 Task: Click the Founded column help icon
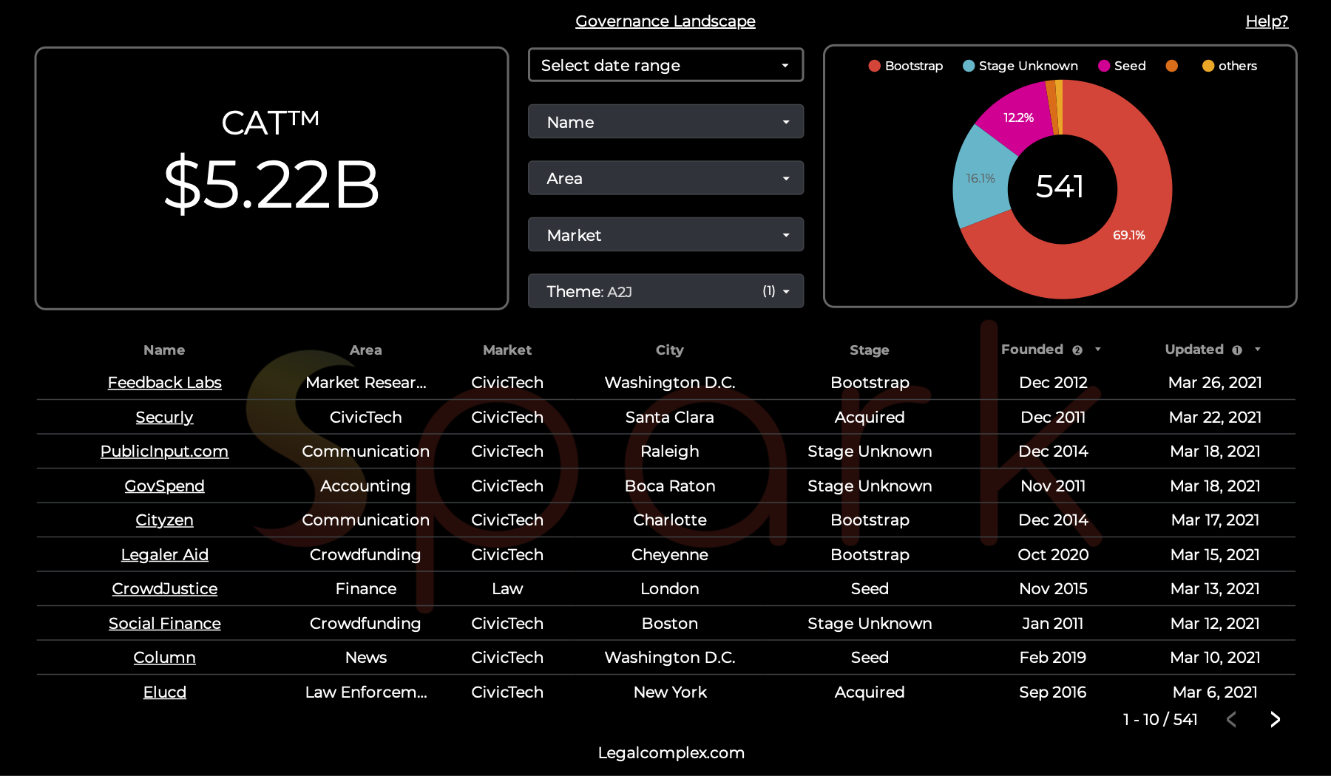coord(1077,350)
